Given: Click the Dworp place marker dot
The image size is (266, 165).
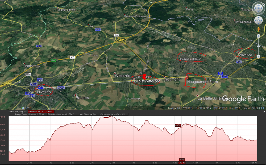Looking at the screenshot, I should 186,8.
